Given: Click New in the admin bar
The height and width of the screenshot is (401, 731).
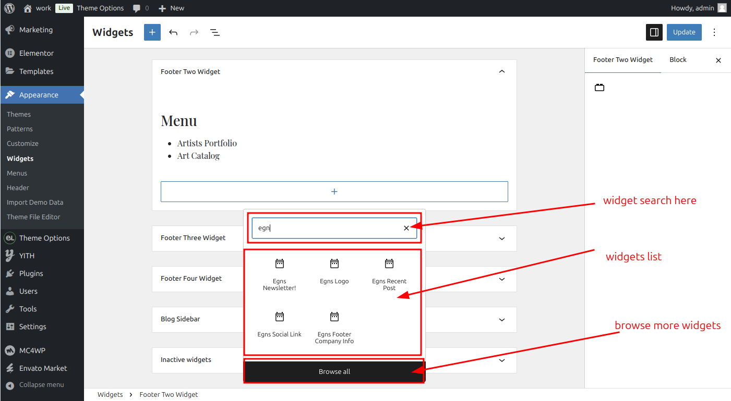Looking at the screenshot, I should click(171, 8).
